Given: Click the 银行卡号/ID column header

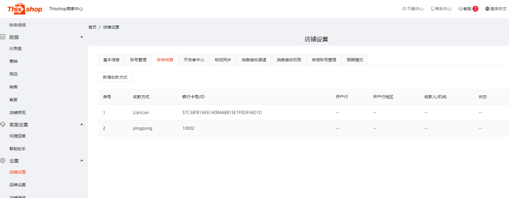Looking at the screenshot, I should (x=194, y=97).
